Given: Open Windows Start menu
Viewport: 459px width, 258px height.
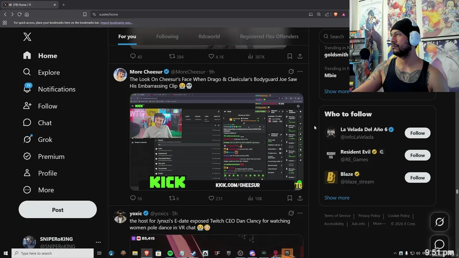Looking at the screenshot, I should [x=5, y=253].
